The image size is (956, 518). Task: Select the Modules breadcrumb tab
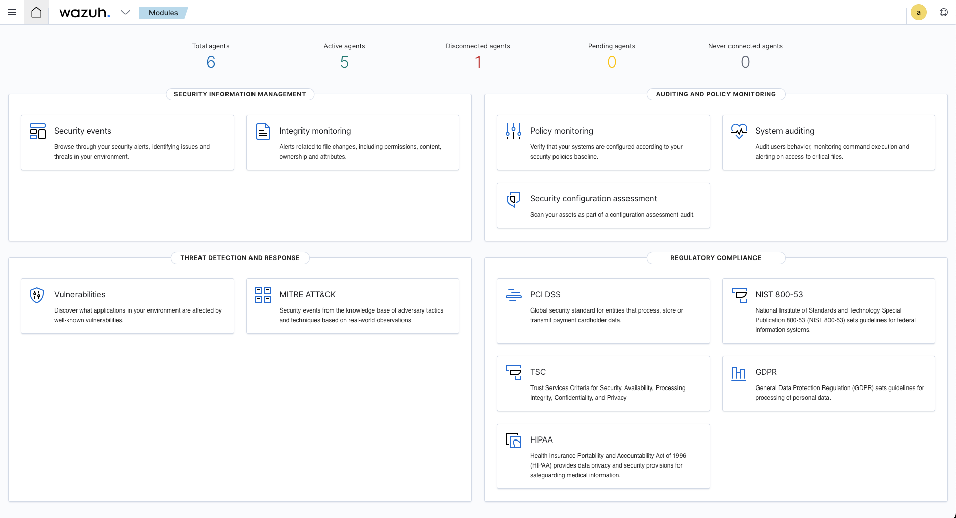pyautogui.click(x=163, y=13)
